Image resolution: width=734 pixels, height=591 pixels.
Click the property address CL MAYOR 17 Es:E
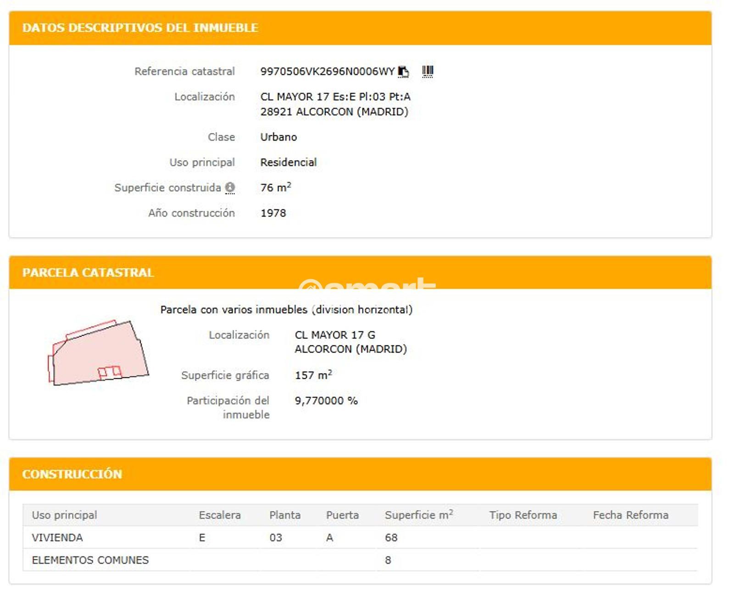point(335,97)
